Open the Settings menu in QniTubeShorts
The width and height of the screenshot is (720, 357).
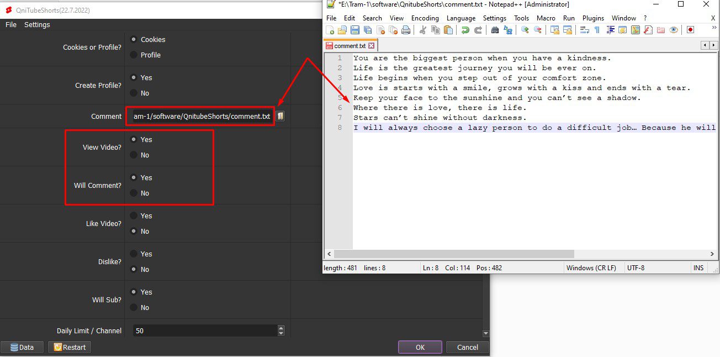[37, 25]
